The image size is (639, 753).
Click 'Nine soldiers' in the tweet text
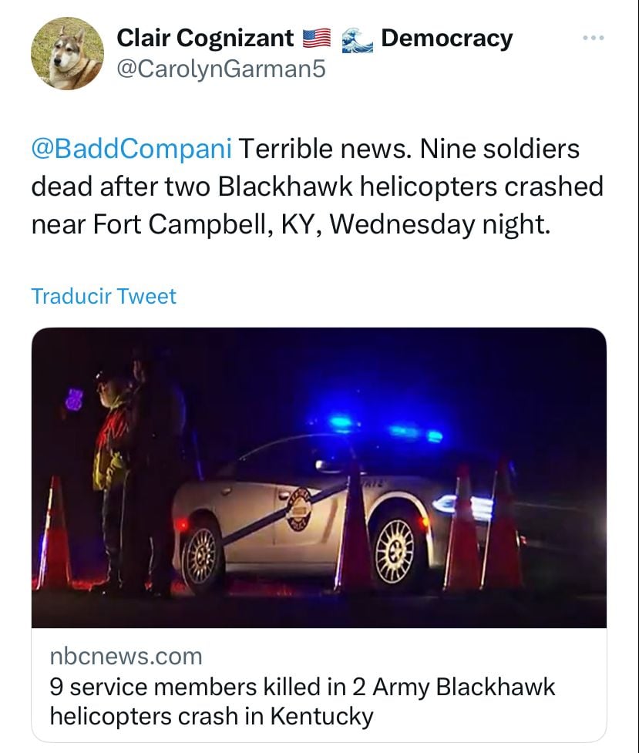tap(499, 149)
